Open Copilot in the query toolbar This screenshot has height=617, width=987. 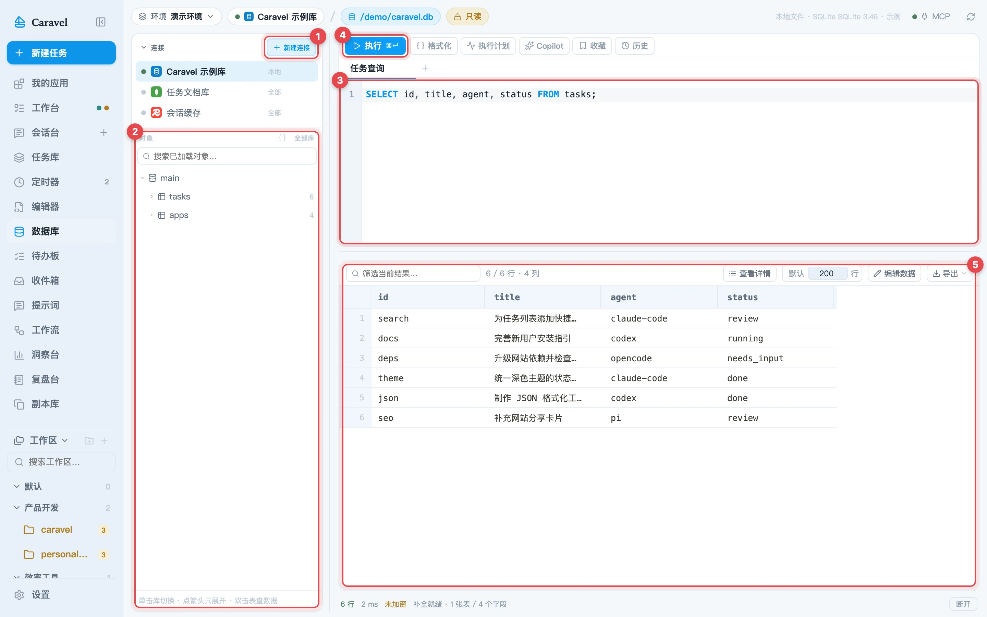(x=544, y=46)
